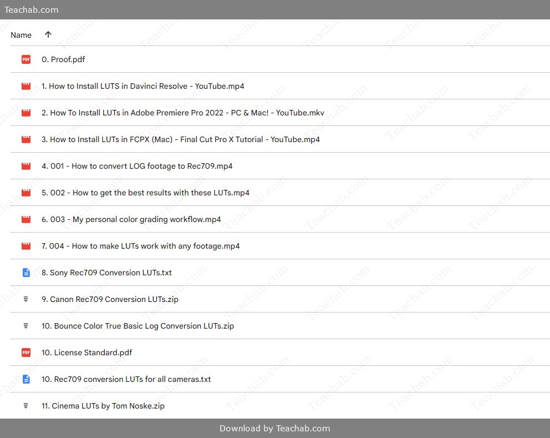Click zip icon for Cinema LUTs by Tom Noske
The height and width of the screenshot is (438, 550).
pos(26,406)
